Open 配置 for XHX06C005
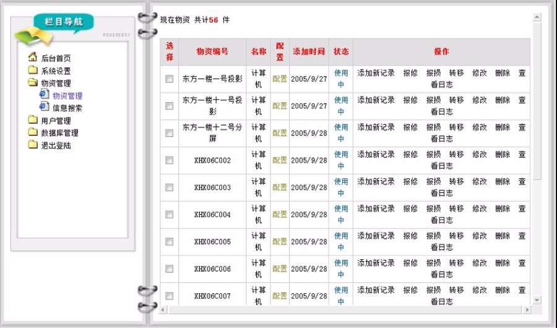The width and height of the screenshot is (557, 328). pos(280,241)
